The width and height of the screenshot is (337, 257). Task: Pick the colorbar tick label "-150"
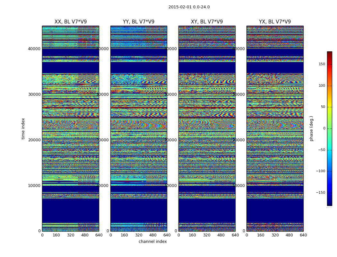(320, 193)
